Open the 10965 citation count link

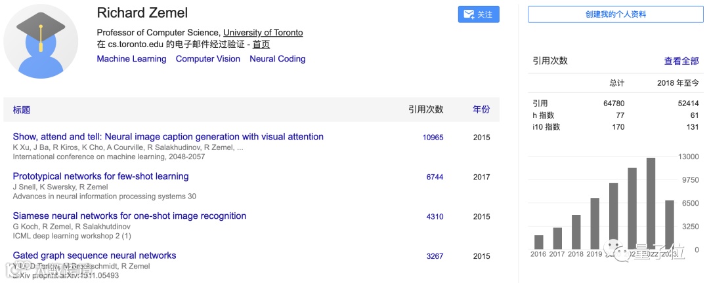433,138
